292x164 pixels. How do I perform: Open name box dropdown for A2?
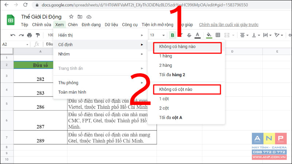27,44
